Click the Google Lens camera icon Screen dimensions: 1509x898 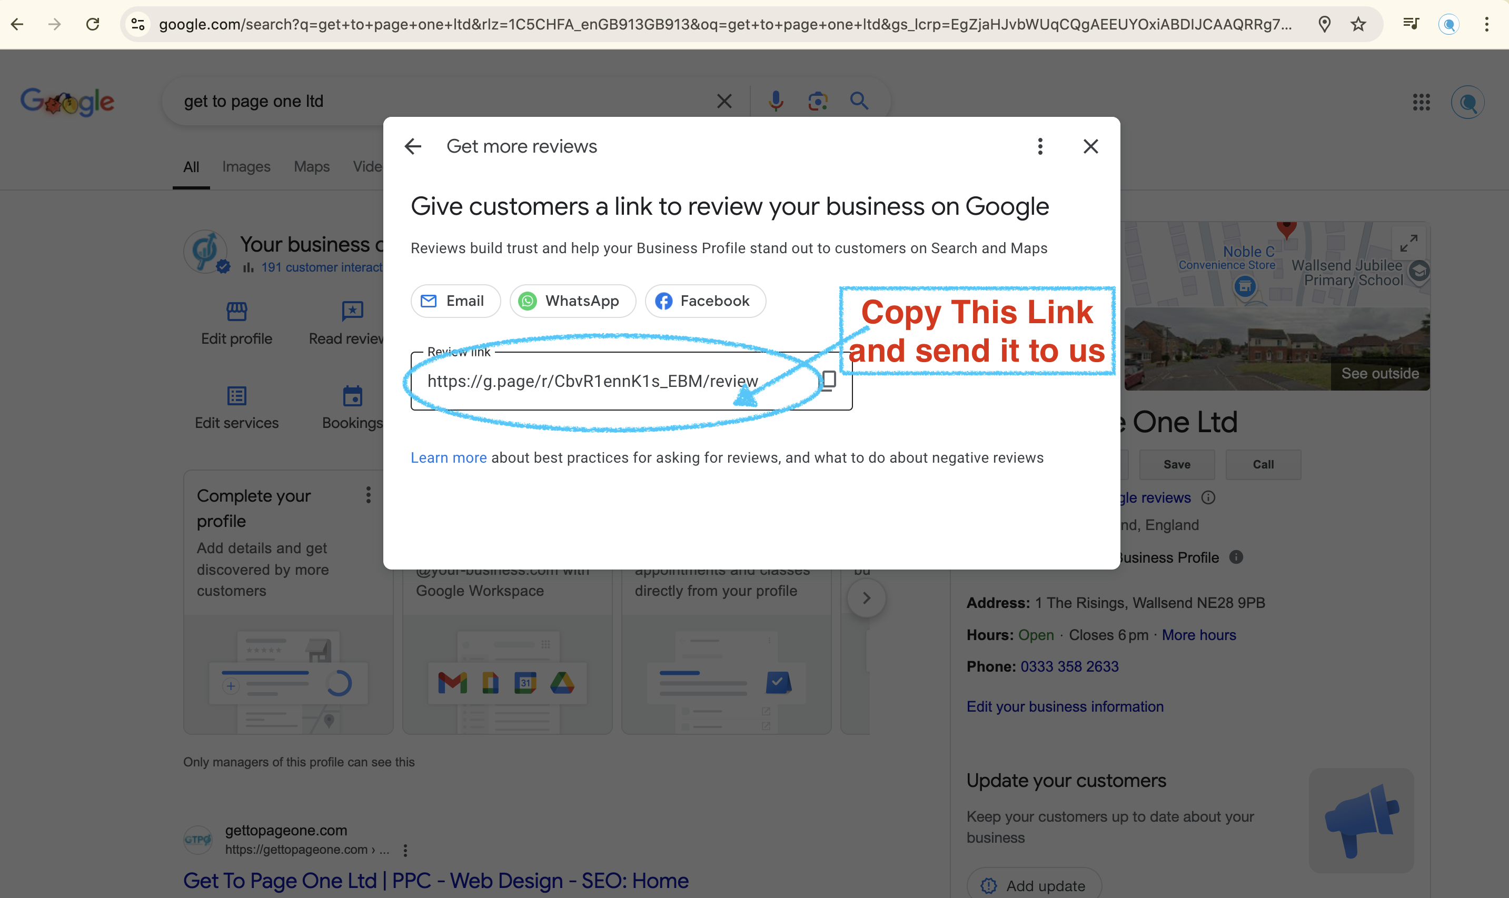pyautogui.click(x=817, y=101)
